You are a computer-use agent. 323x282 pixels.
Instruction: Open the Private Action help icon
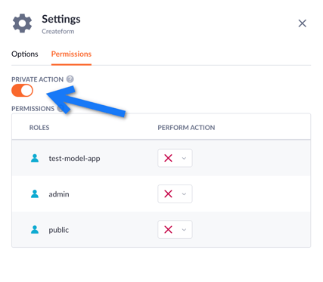coord(70,79)
